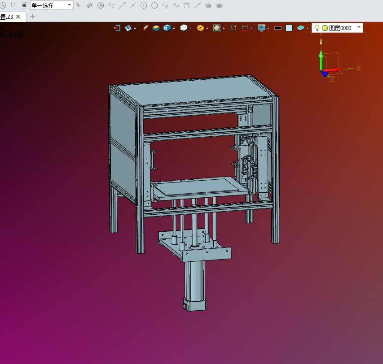Click the zoom magnifier icon
This screenshot has width=383, height=364.
(217, 28)
